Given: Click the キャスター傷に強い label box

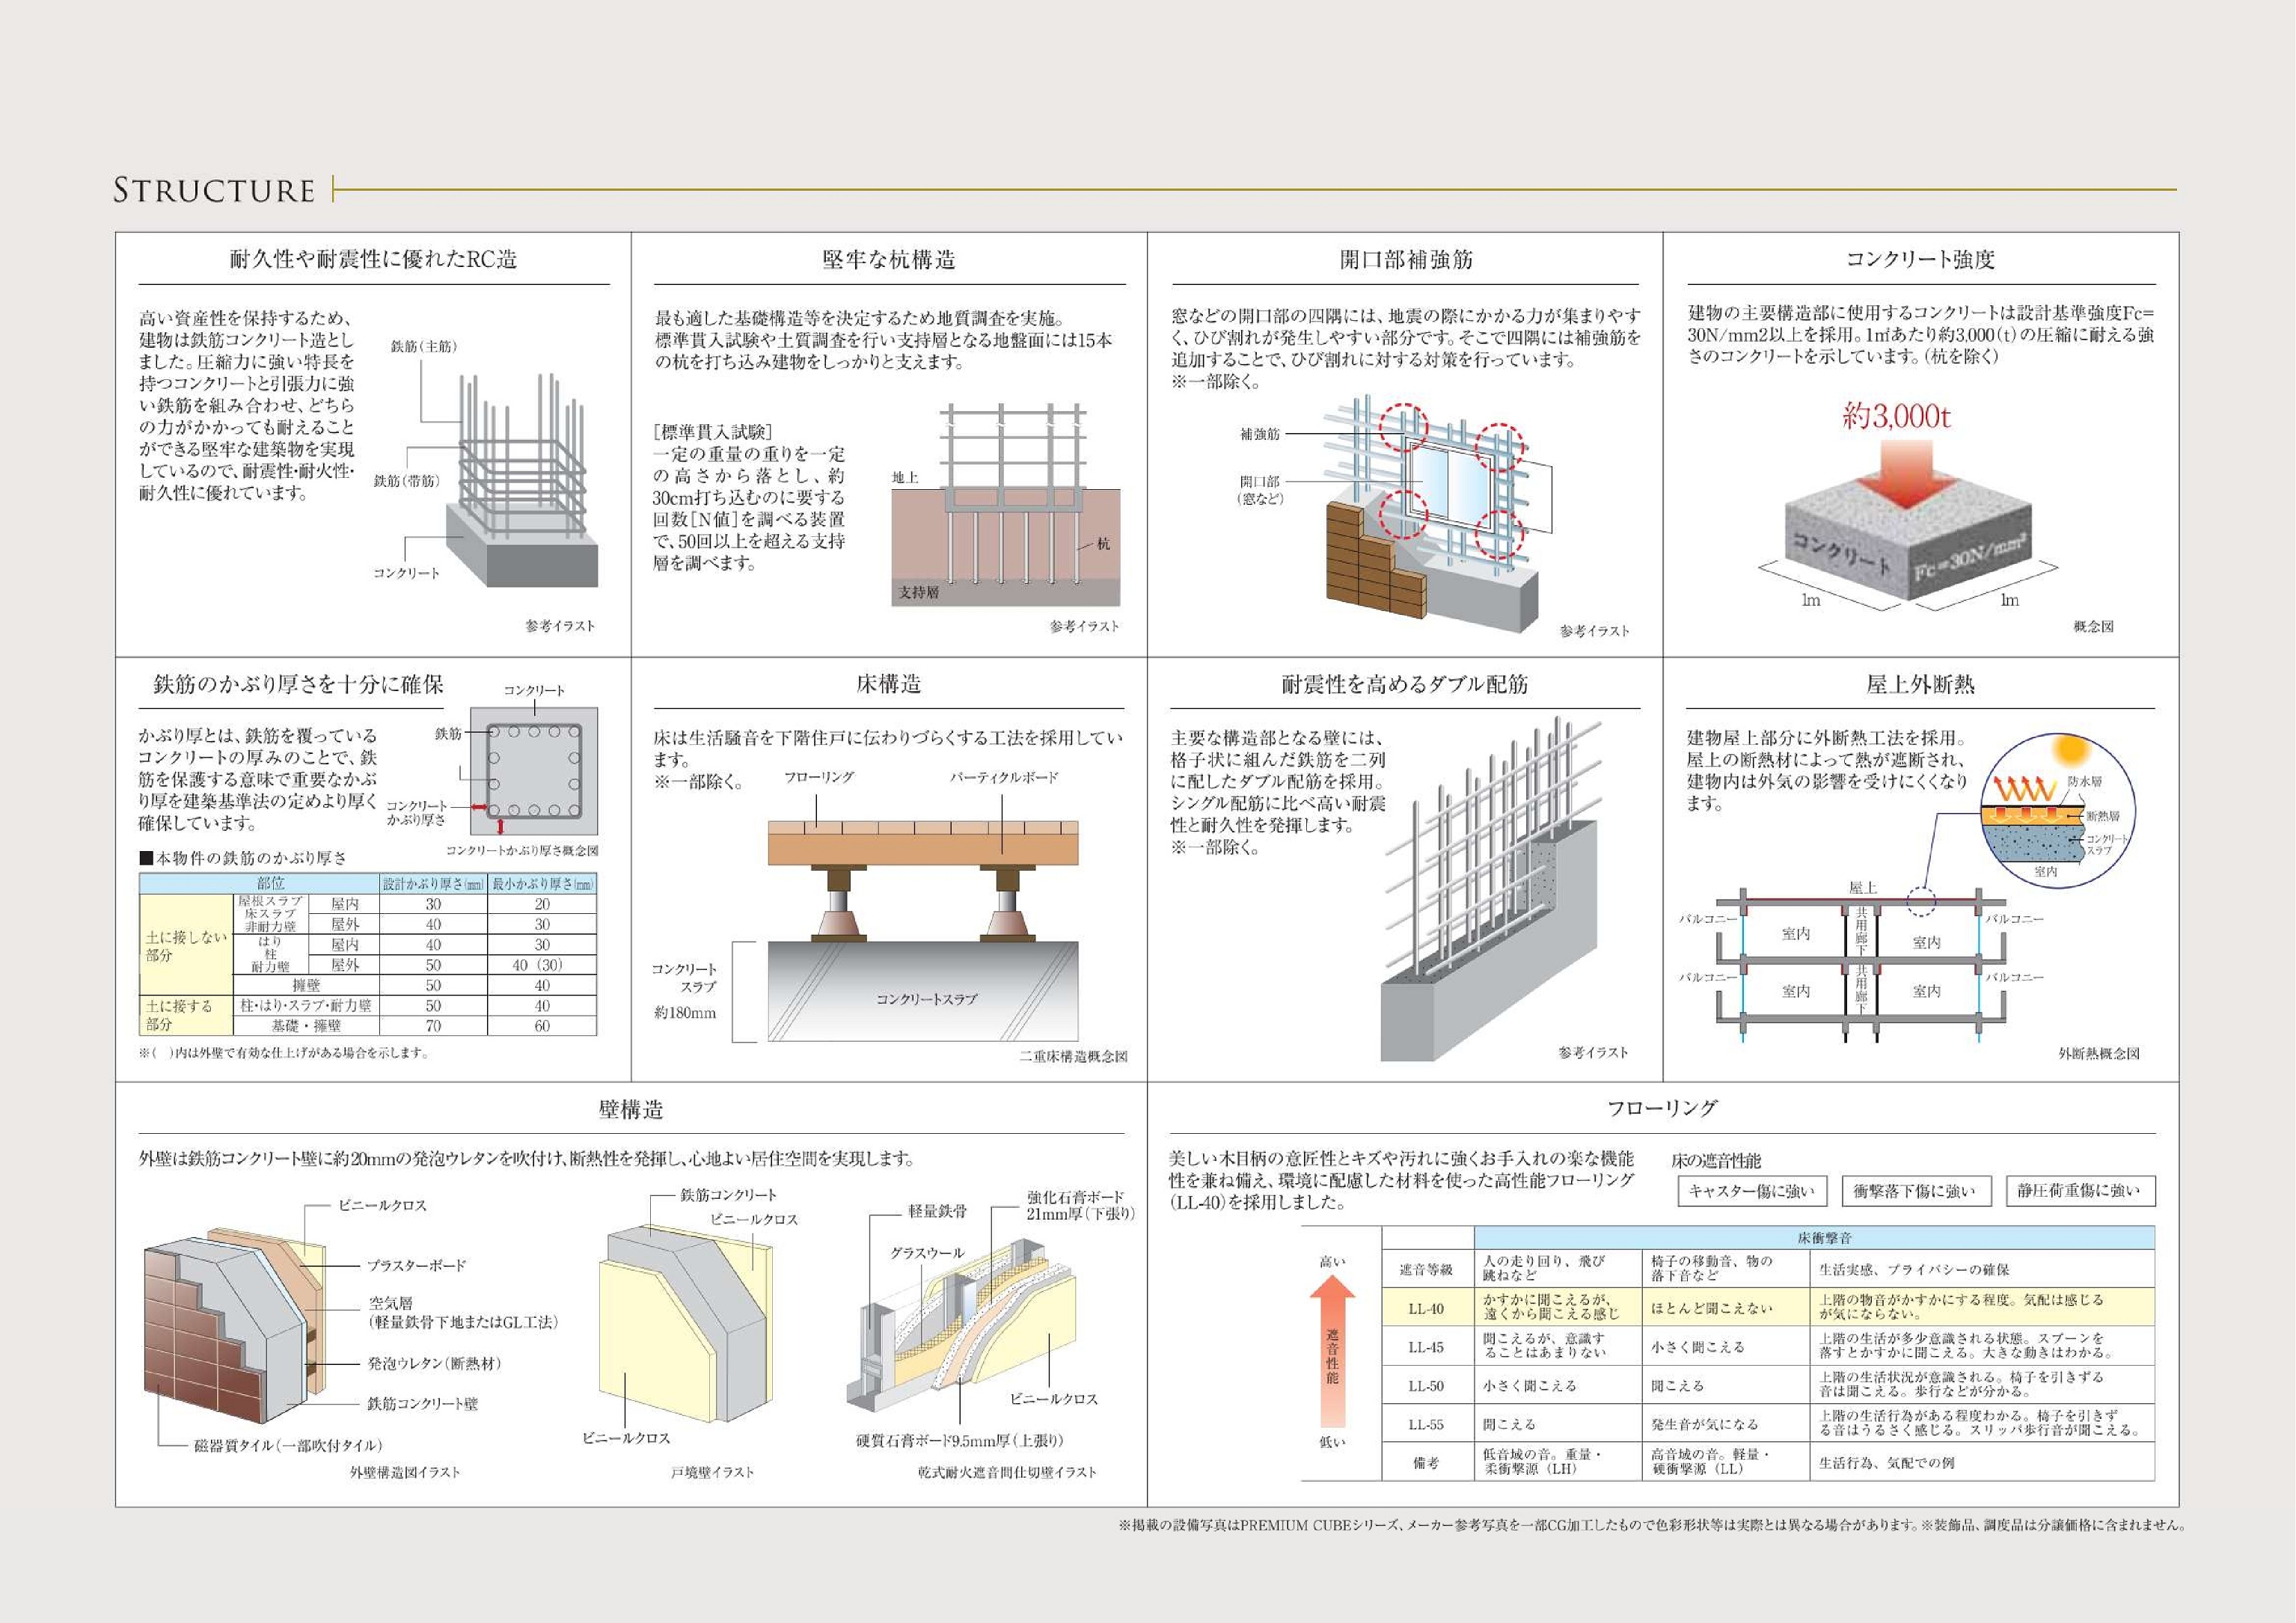Looking at the screenshot, I should (1751, 1190).
